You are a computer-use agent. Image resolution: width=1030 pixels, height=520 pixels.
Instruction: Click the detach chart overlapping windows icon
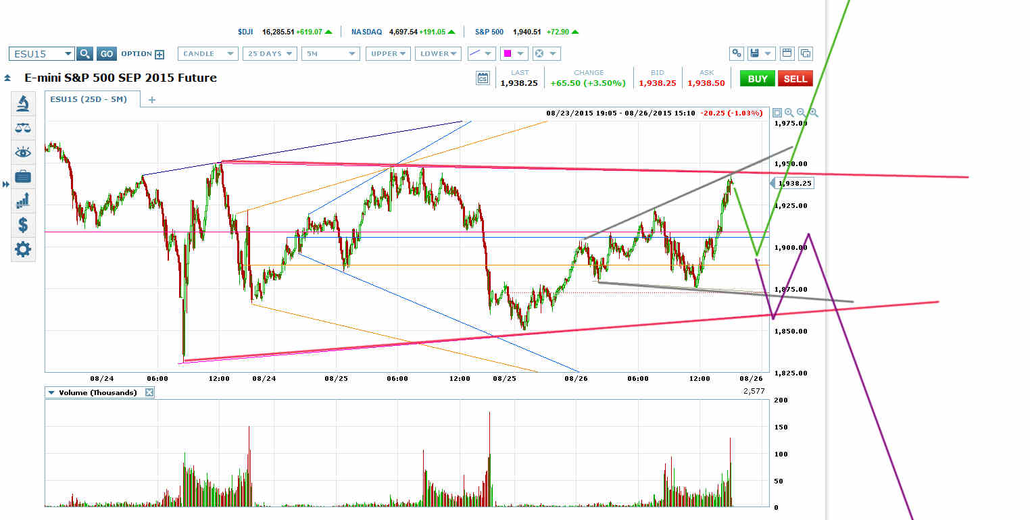click(805, 53)
